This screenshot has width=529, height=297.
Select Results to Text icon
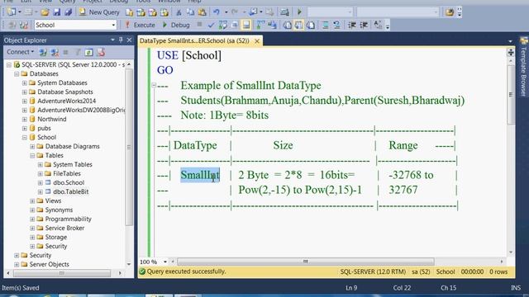pyautogui.click(x=287, y=25)
